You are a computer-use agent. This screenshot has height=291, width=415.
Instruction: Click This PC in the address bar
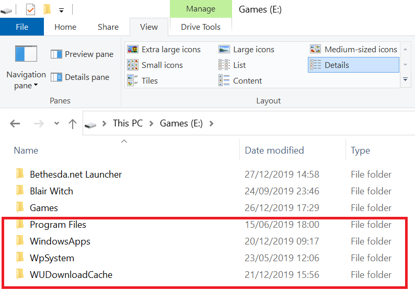point(128,123)
